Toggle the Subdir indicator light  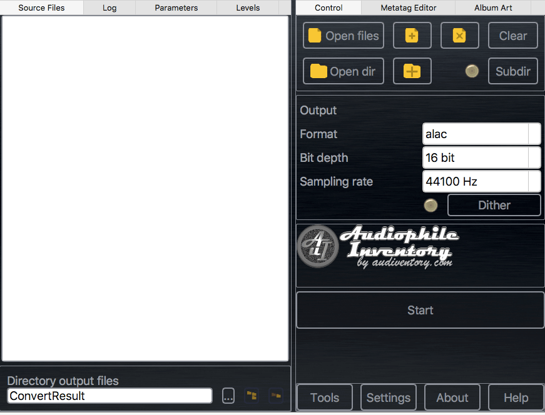472,71
